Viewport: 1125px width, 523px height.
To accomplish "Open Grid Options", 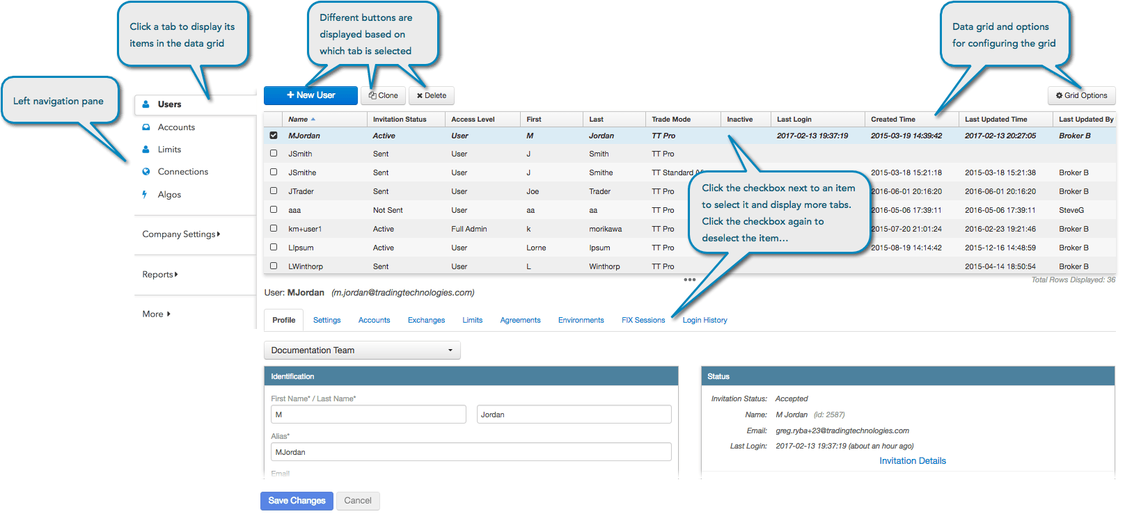I will tap(1081, 96).
